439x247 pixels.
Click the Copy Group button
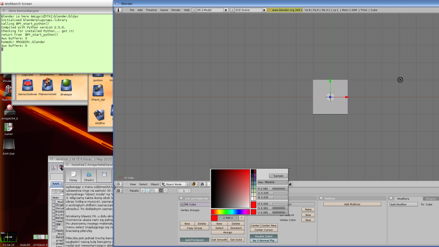pos(194,228)
